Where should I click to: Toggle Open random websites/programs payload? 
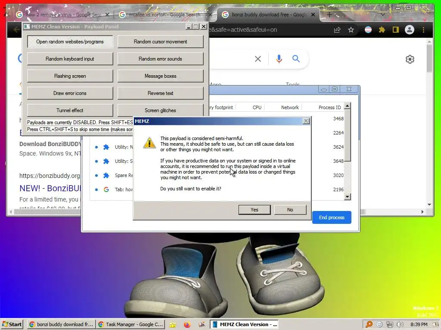(70, 42)
